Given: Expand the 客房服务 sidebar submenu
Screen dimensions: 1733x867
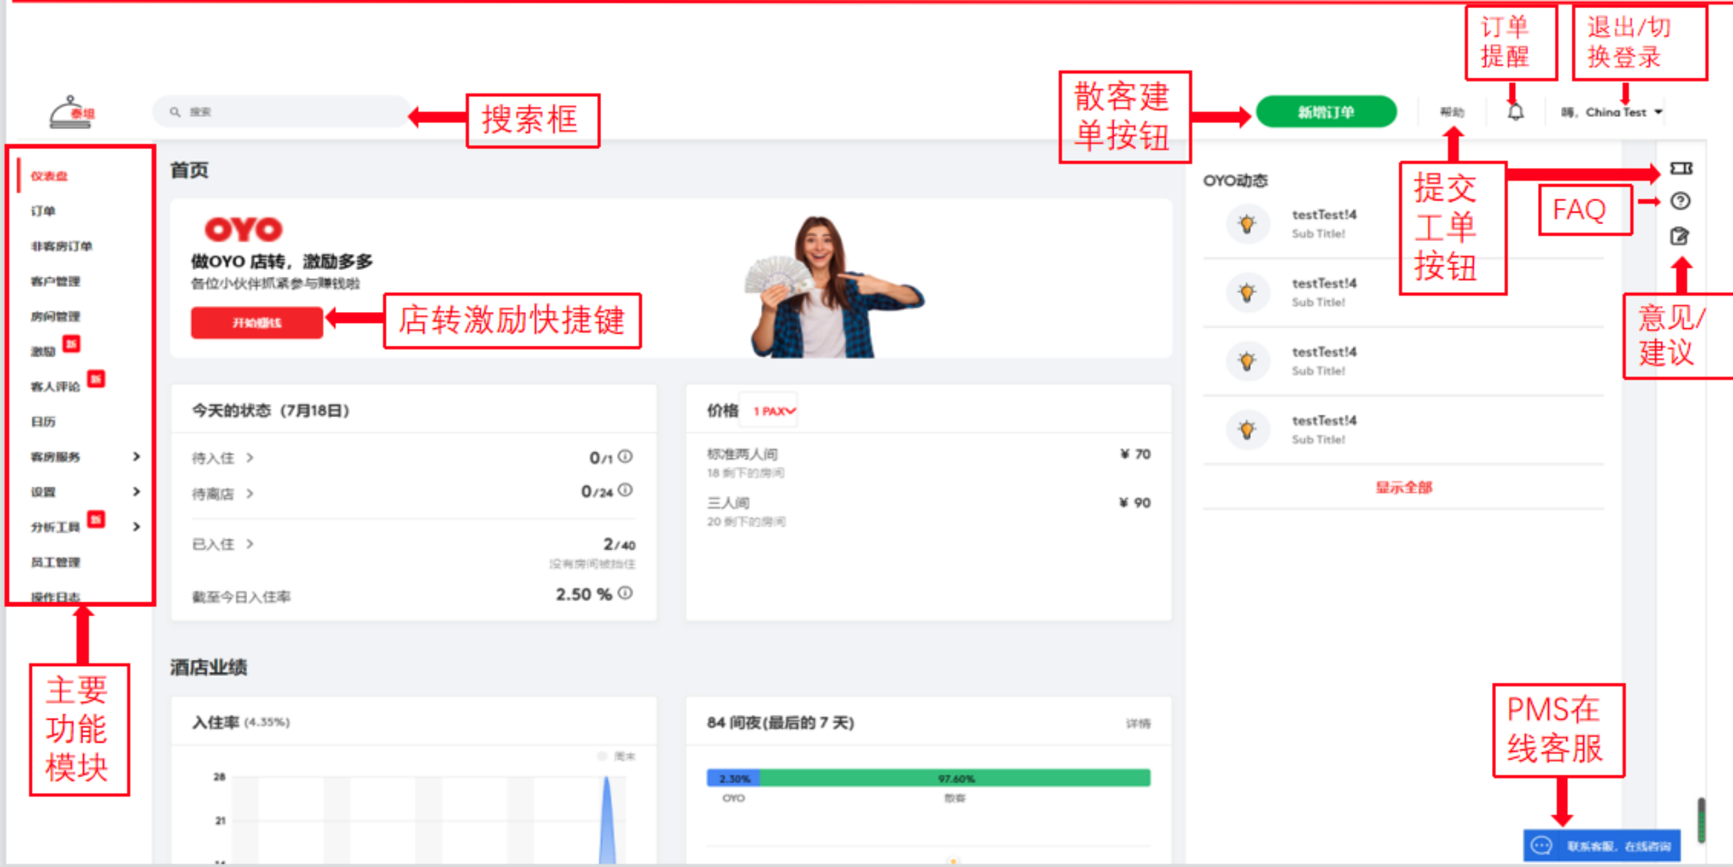Looking at the screenshot, I should point(136,456).
